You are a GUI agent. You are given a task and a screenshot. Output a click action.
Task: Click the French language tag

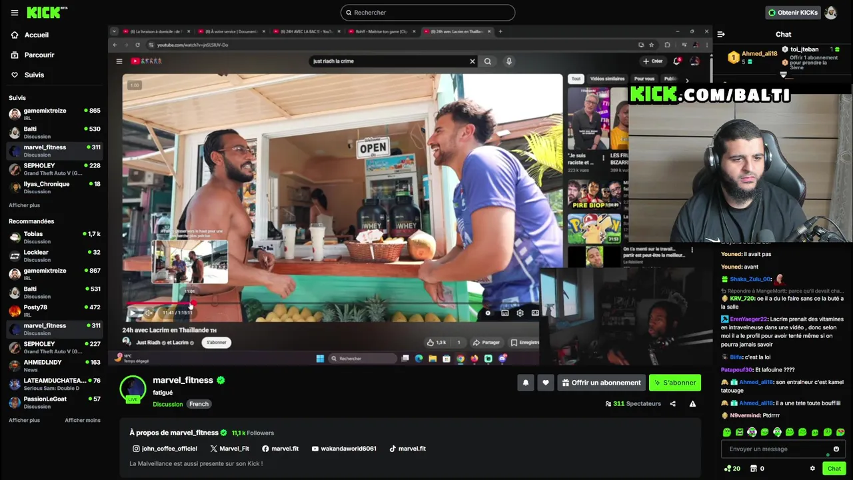click(x=199, y=404)
